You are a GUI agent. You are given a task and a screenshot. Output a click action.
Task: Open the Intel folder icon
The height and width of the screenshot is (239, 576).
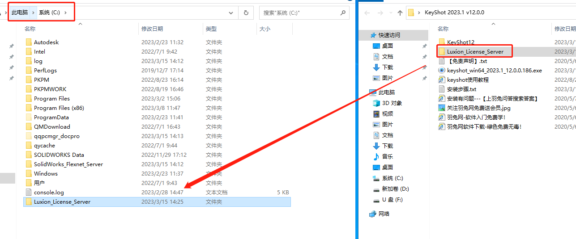29,51
